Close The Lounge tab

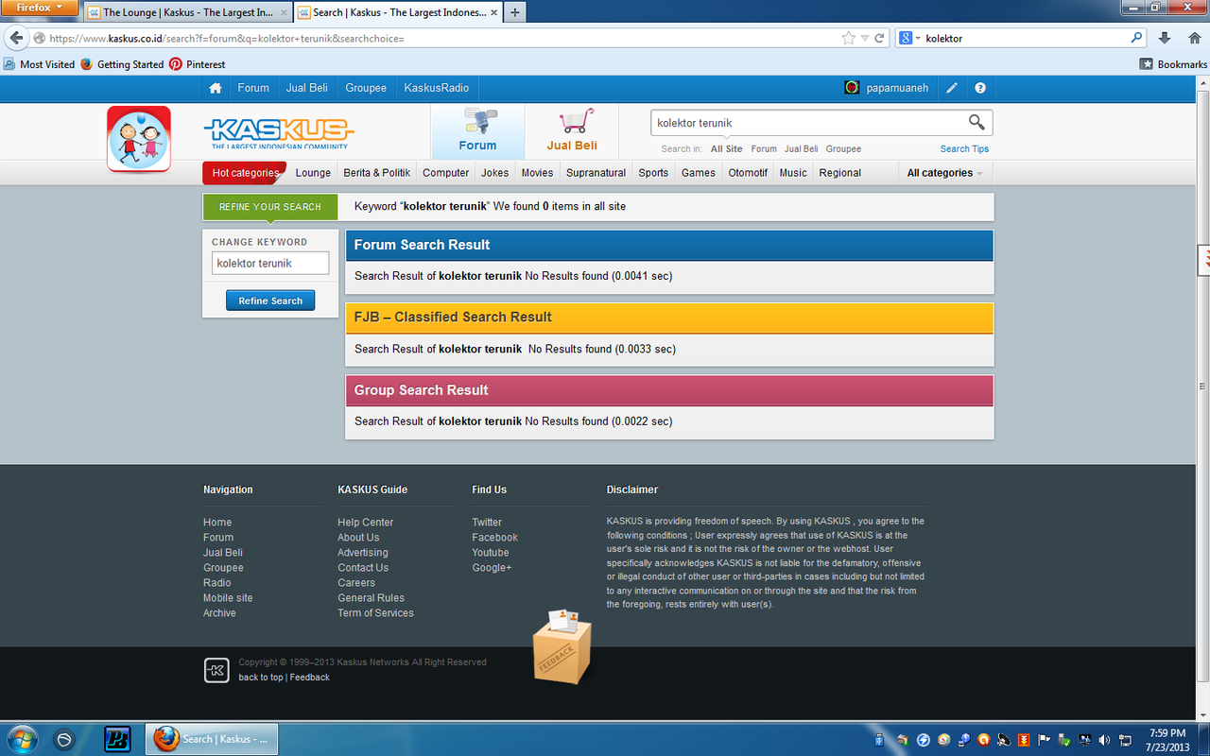tap(284, 12)
